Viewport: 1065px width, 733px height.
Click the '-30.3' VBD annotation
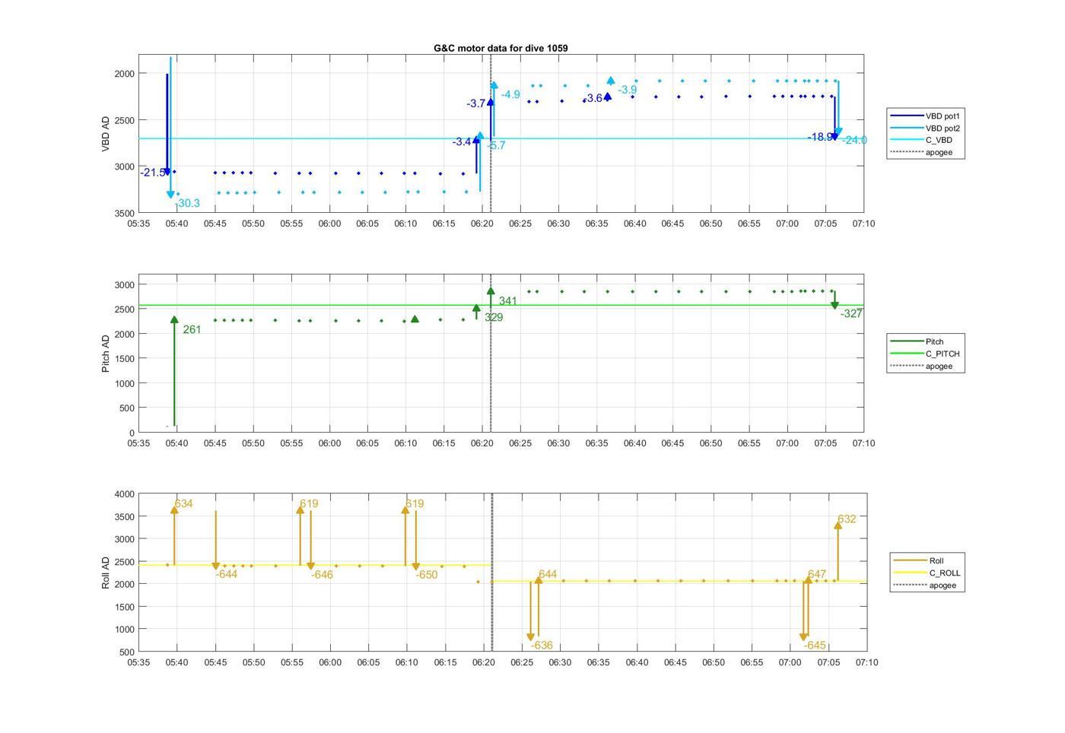coord(187,203)
